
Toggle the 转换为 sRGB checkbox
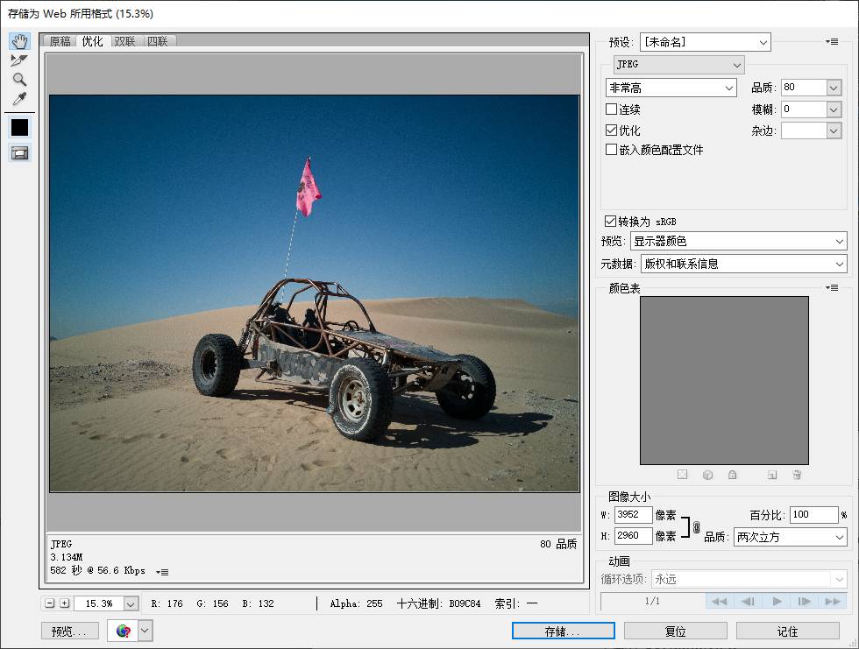coord(611,222)
